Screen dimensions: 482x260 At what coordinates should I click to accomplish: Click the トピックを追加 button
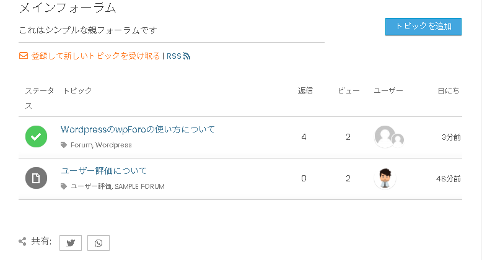pyautogui.click(x=423, y=27)
